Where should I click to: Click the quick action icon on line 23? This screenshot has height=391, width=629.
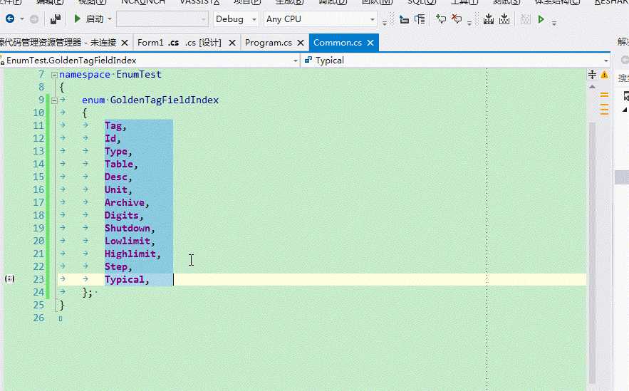pyautogui.click(x=10, y=278)
